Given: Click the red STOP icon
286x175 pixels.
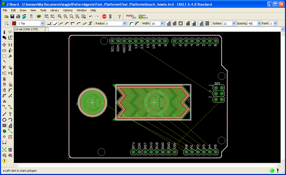Looking at the screenshot, I should (104, 17).
